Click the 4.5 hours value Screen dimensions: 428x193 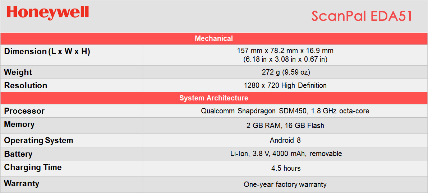[x=285, y=168]
